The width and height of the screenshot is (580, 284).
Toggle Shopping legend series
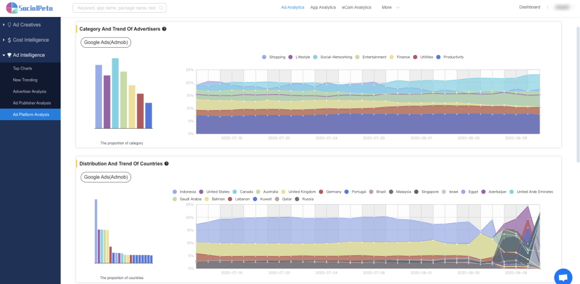(273, 57)
